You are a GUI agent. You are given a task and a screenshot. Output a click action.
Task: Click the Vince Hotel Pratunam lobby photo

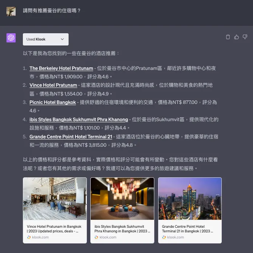pos(55,199)
